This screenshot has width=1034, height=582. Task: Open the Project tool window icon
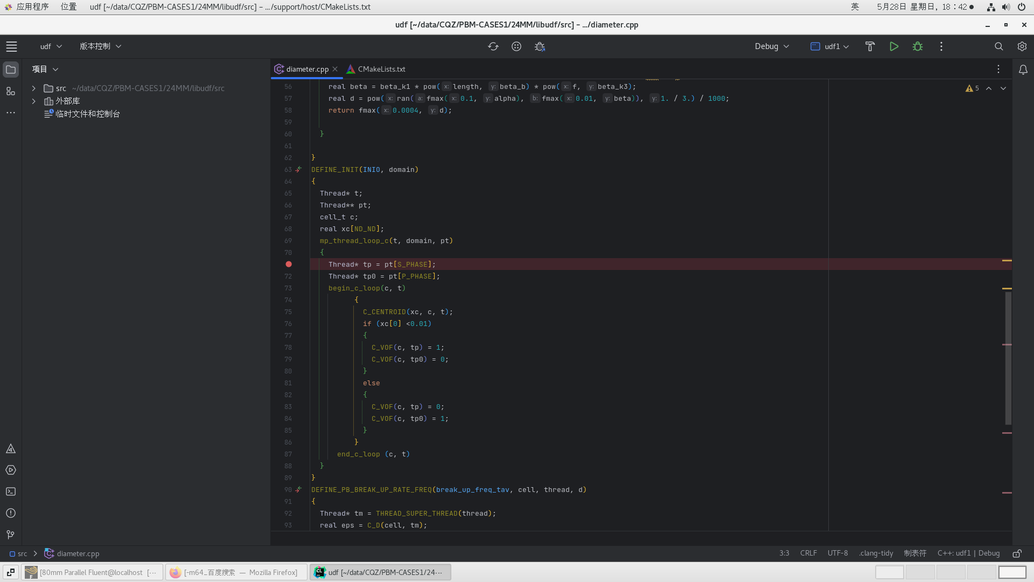[x=11, y=70]
